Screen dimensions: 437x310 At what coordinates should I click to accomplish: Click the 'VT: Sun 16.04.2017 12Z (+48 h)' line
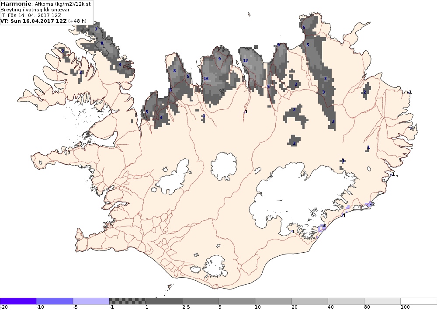pyautogui.click(x=43, y=21)
